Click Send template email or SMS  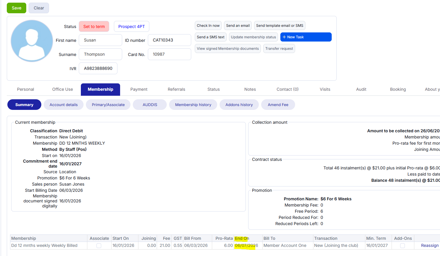point(280,26)
